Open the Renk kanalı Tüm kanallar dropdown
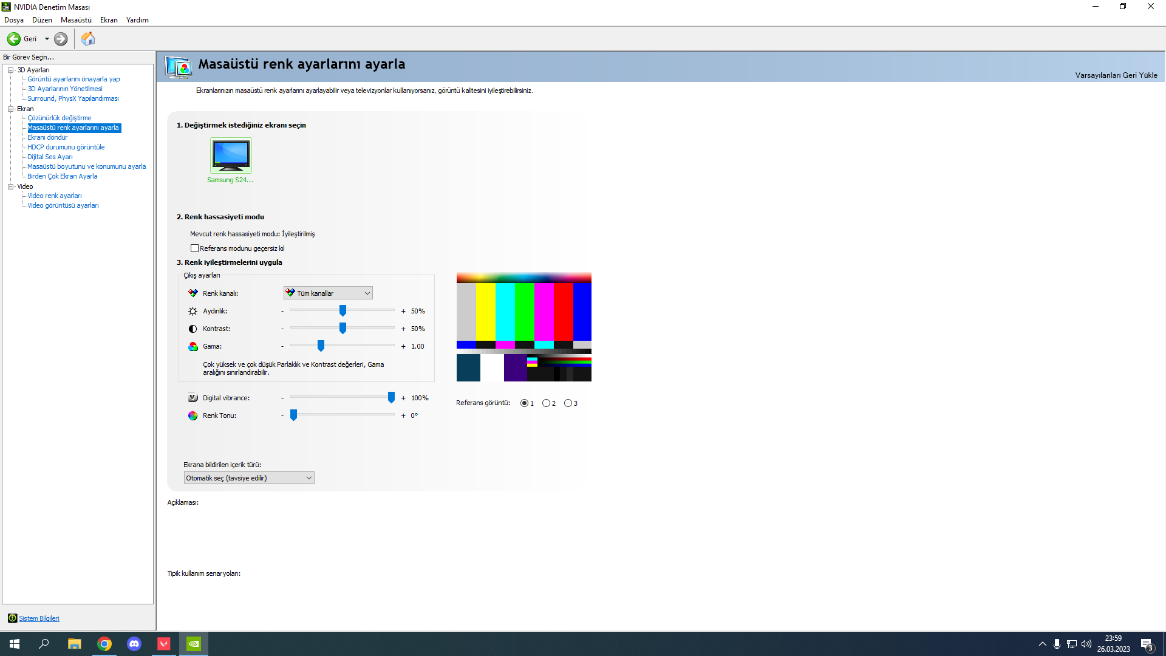The width and height of the screenshot is (1166, 656). pyautogui.click(x=328, y=293)
